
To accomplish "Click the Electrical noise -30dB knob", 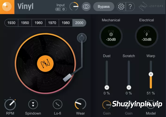I will 147,36.
